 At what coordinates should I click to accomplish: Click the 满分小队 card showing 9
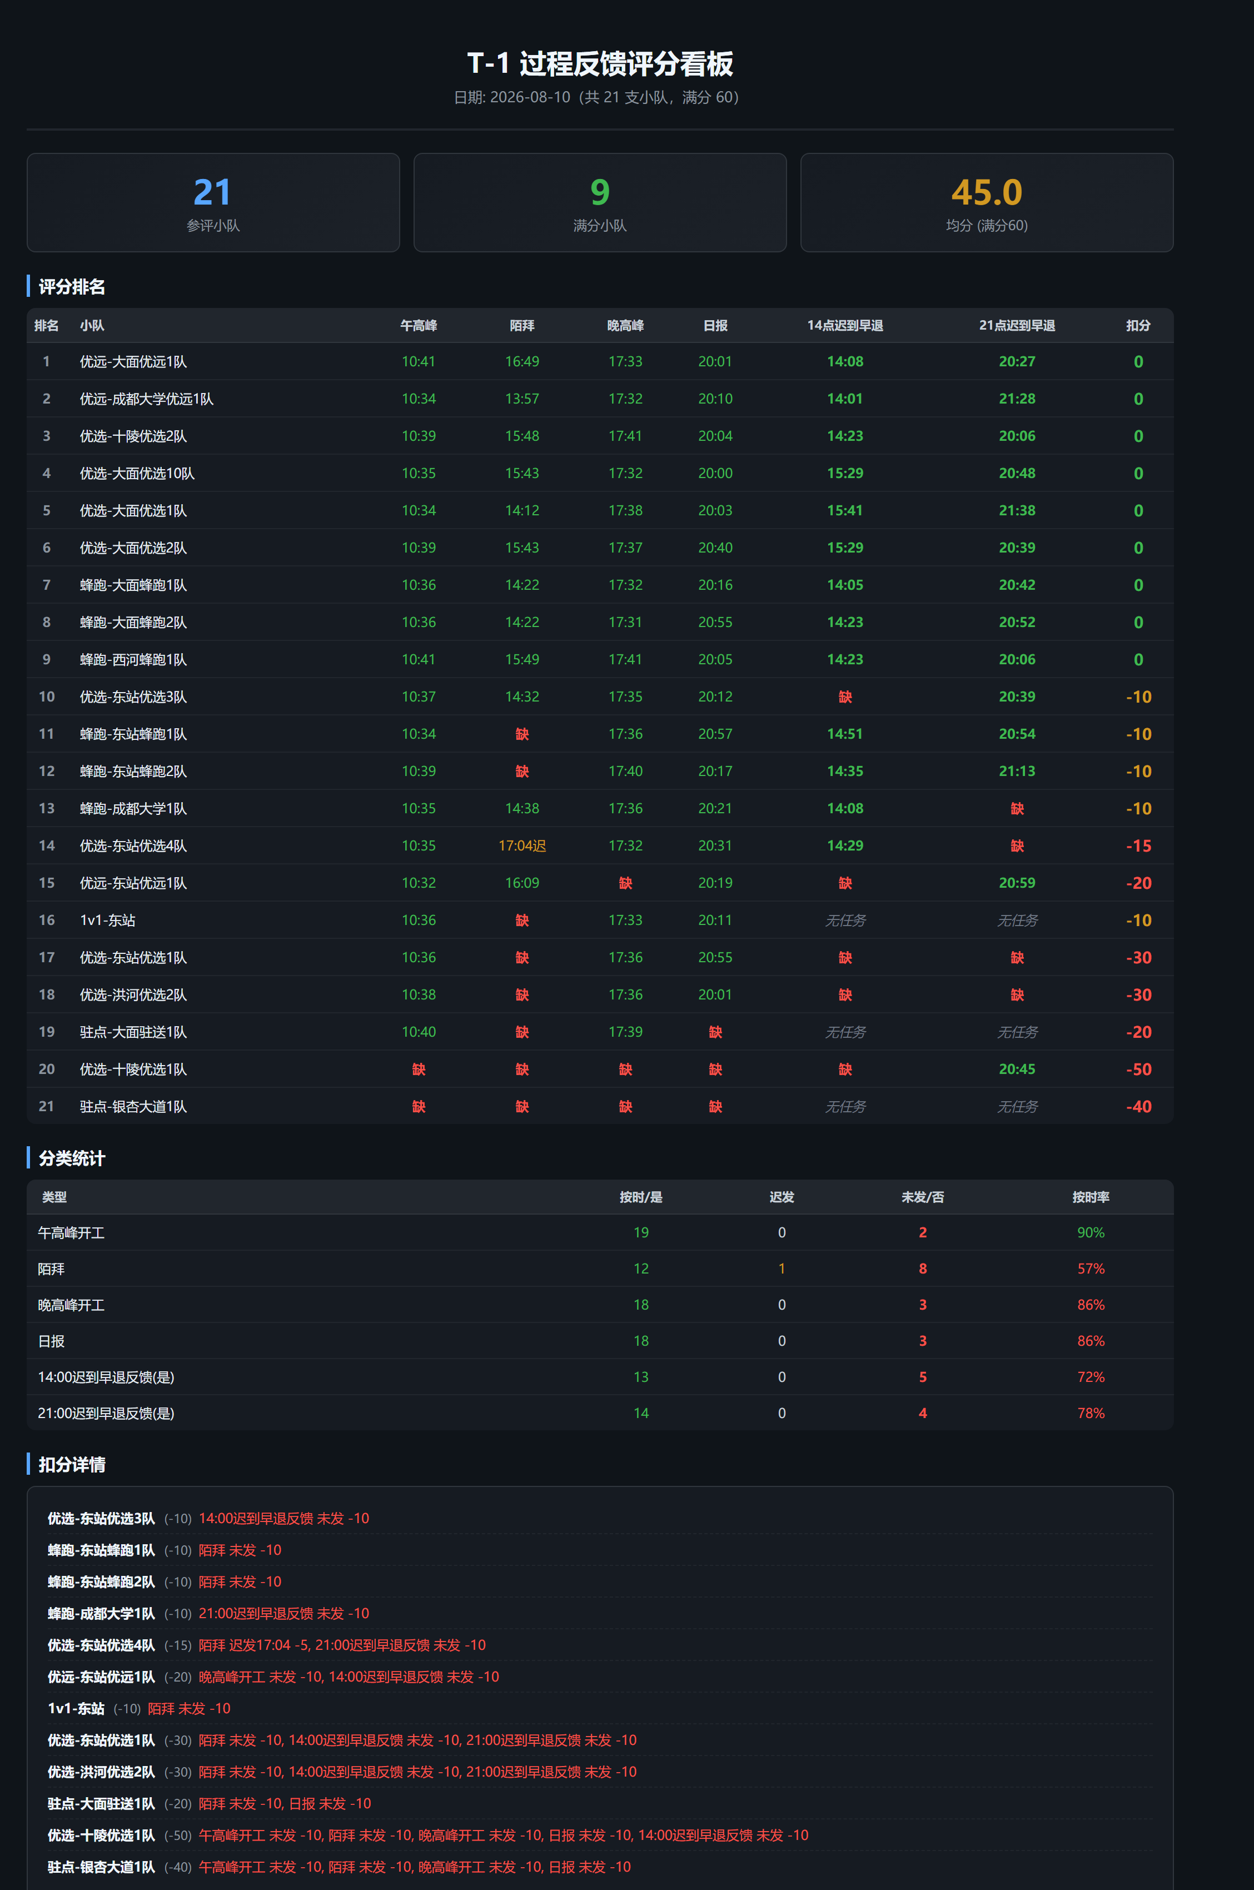[600, 202]
